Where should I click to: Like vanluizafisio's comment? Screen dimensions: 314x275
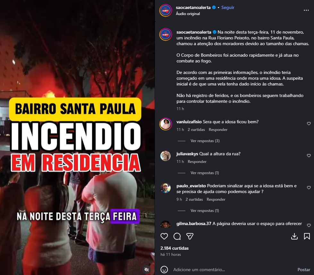pyautogui.click(x=309, y=124)
